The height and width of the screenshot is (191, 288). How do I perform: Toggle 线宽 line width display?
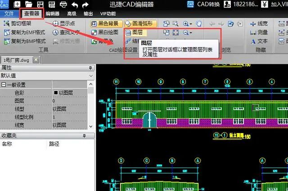click(259, 23)
